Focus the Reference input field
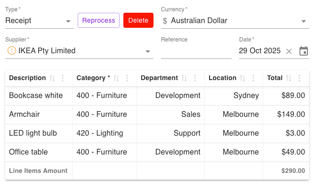 pyautogui.click(x=196, y=51)
